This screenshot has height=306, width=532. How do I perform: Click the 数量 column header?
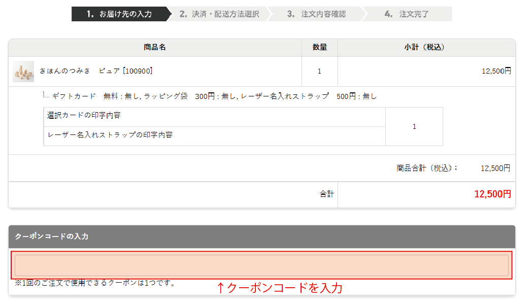(319, 47)
